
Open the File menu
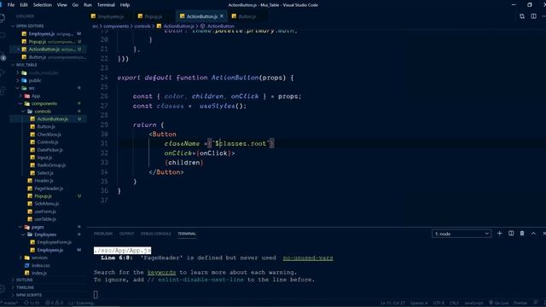click(11, 5)
